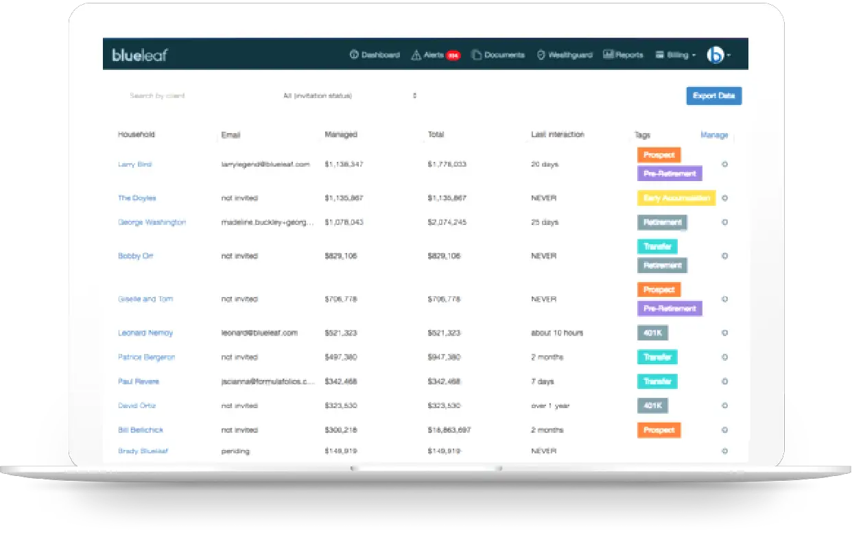The image size is (852, 535).
Task: Go to Documents section
Action: point(499,55)
